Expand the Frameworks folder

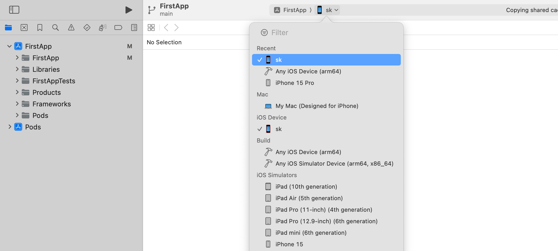point(17,104)
